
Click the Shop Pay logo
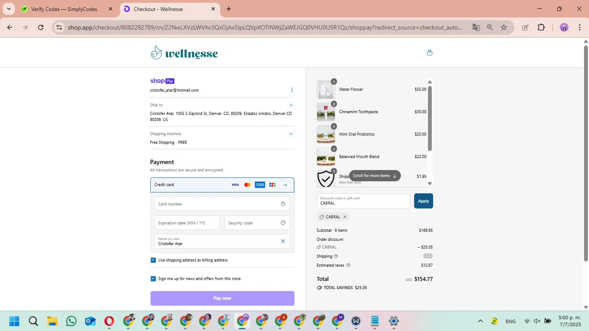162,81
